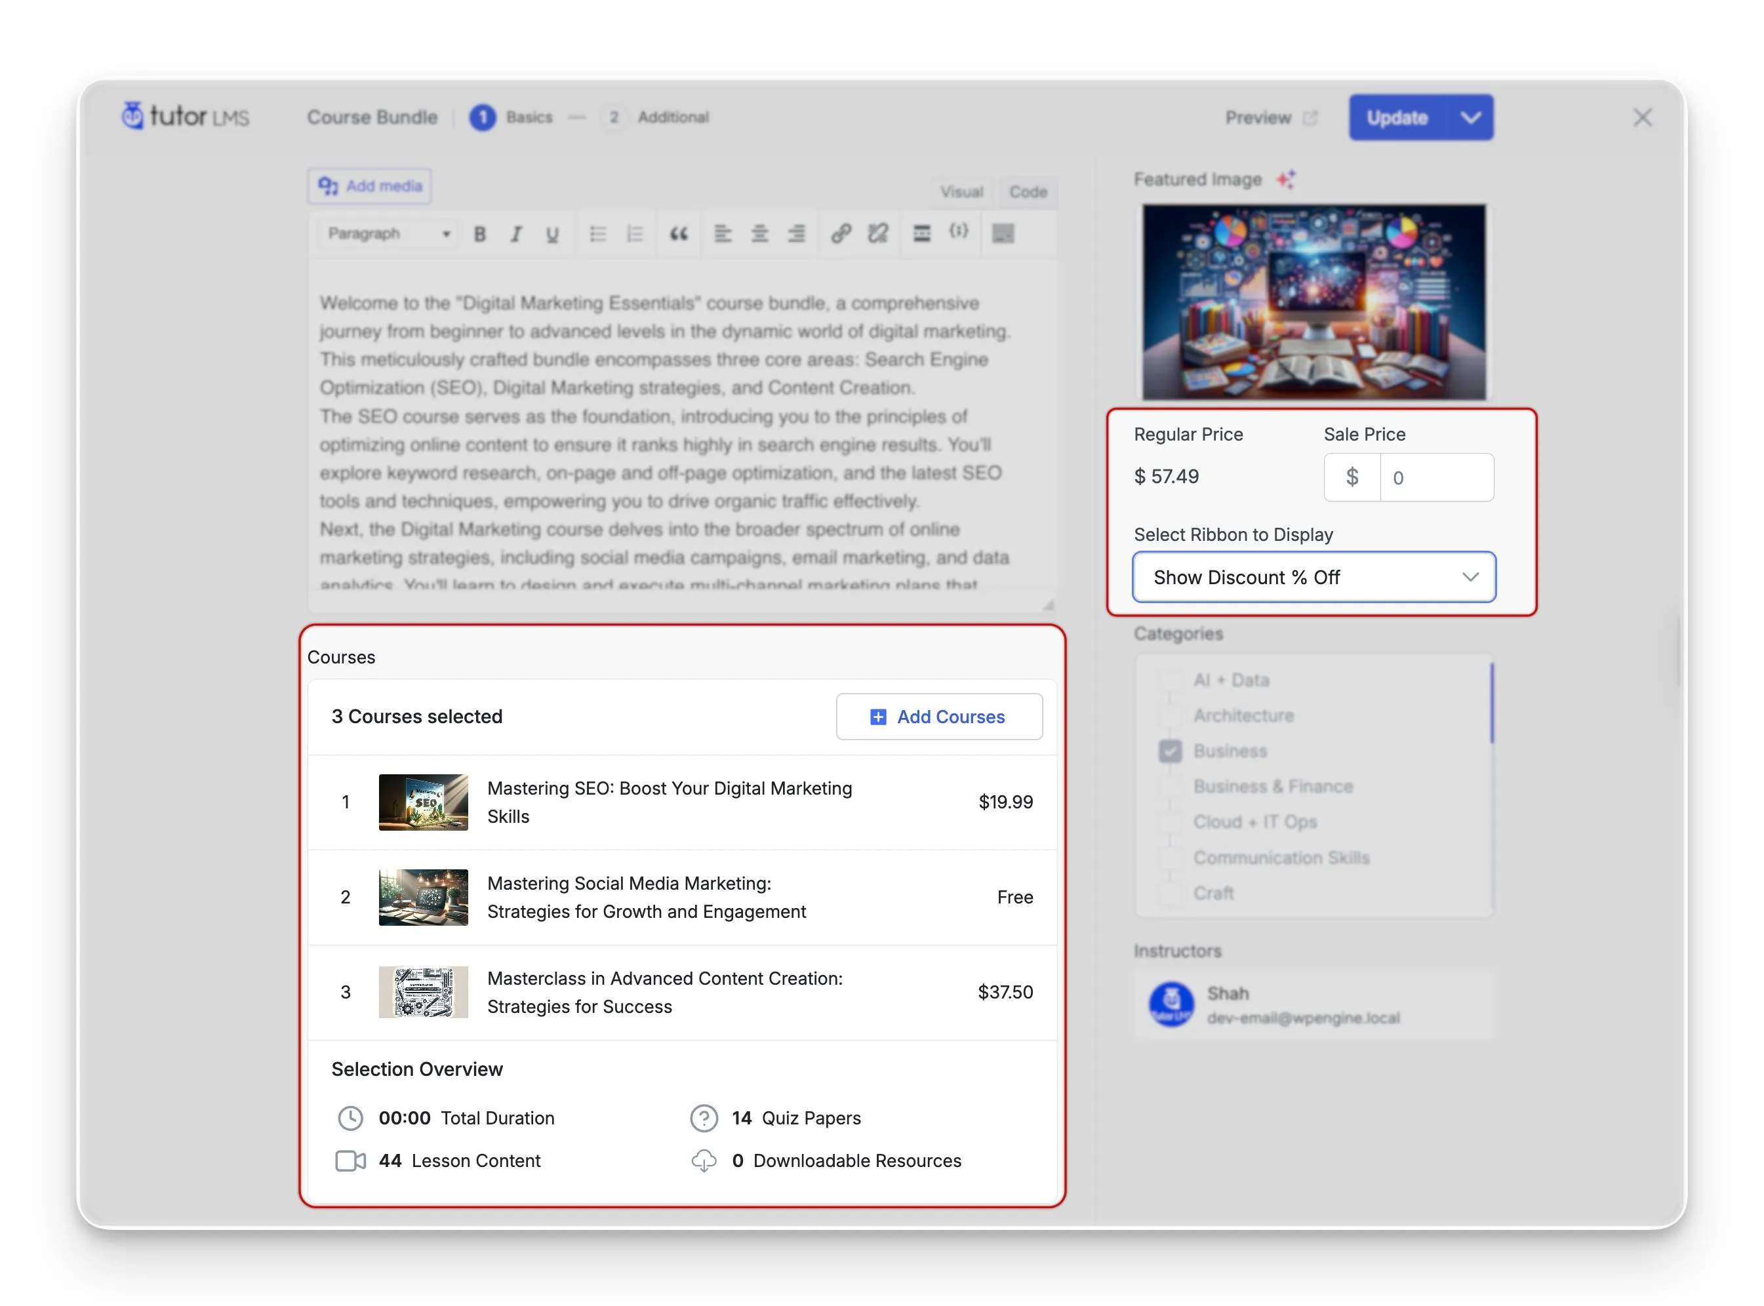Select the numbered list icon
1764x1306 pixels.
point(635,234)
